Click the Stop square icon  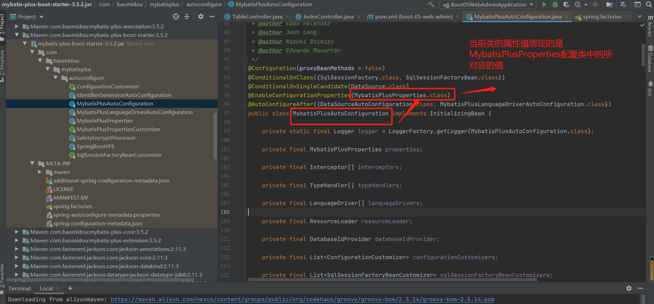click(595, 4)
